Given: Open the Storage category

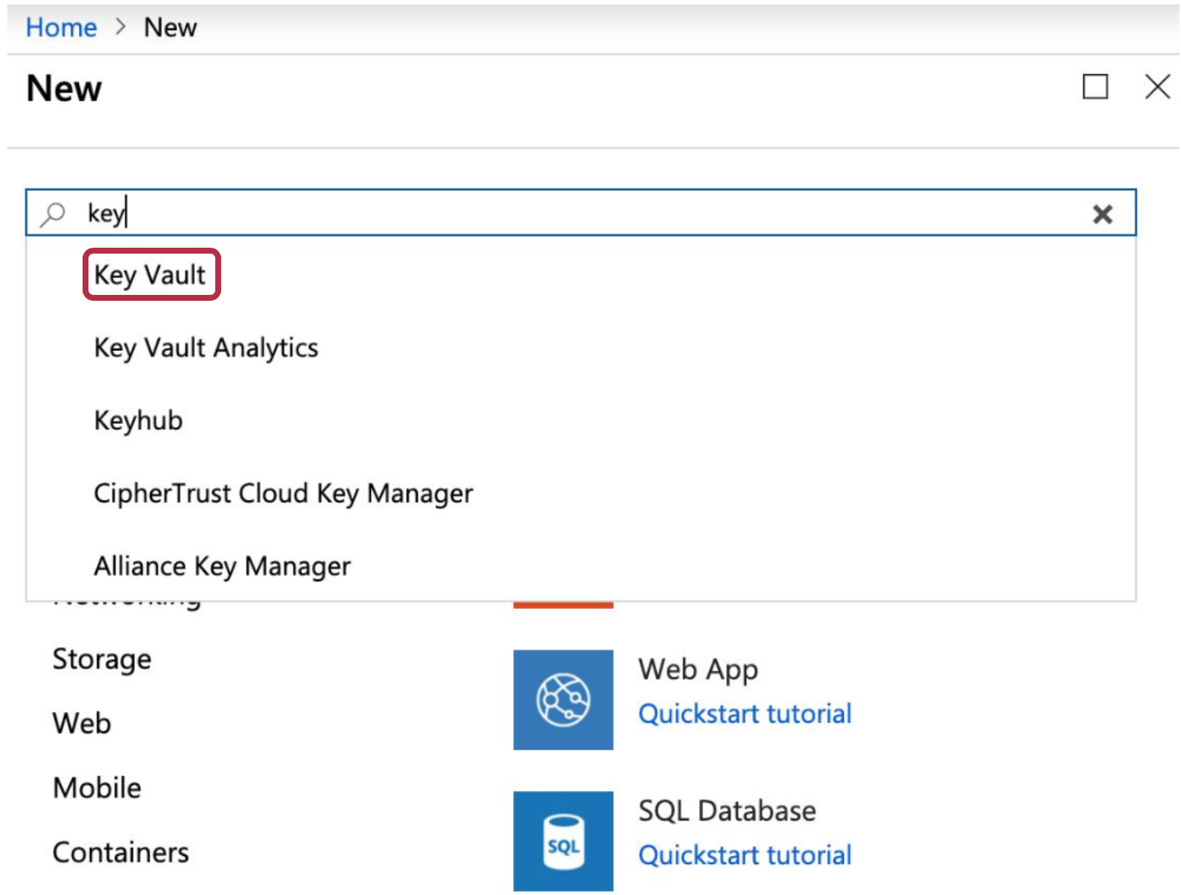Looking at the screenshot, I should pyautogui.click(x=102, y=660).
